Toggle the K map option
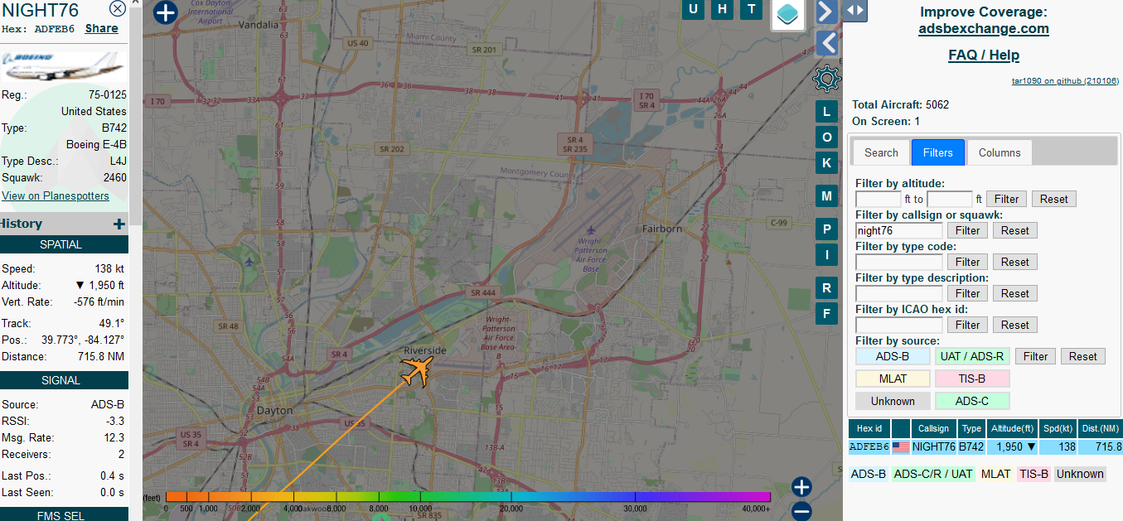This screenshot has width=1123, height=521. click(x=826, y=163)
